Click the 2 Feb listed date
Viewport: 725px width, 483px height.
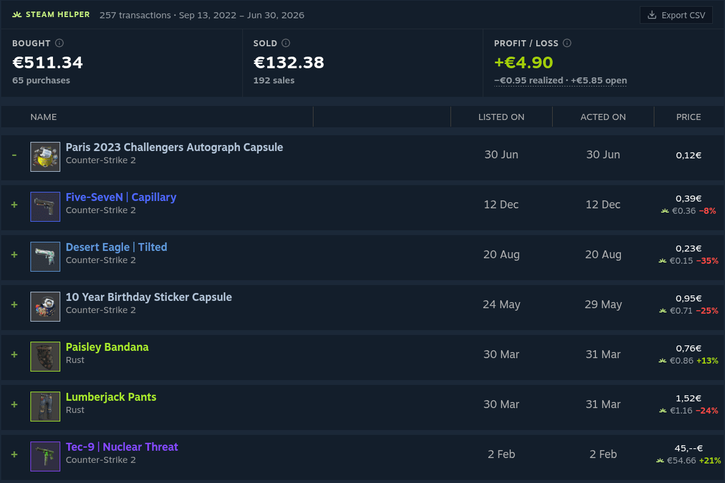[x=501, y=454]
